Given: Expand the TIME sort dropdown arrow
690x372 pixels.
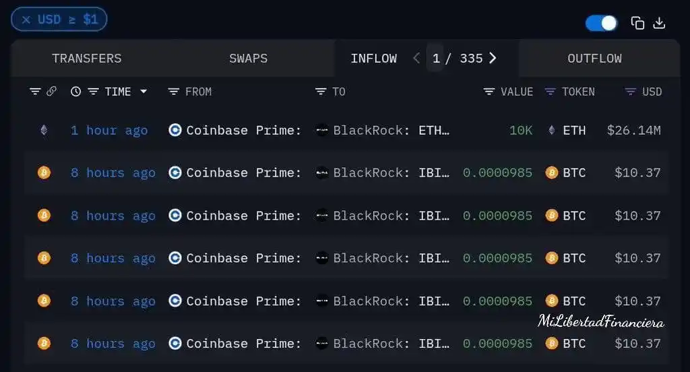Looking at the screenshot, I should tap(144, 91).
